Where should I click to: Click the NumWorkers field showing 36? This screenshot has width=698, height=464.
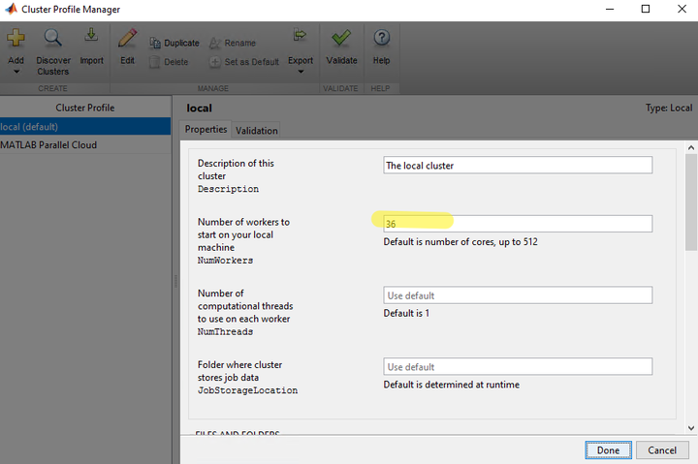tap(518, 224)
